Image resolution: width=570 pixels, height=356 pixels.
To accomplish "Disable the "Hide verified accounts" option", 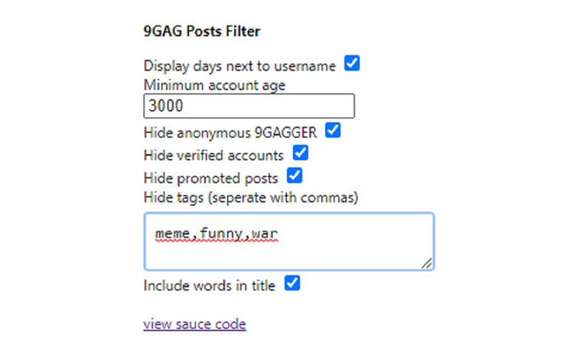I will pyautogui.click(x=300, y=154).
